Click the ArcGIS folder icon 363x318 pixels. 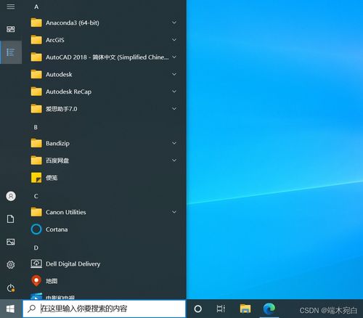click(x=36, y=40)
